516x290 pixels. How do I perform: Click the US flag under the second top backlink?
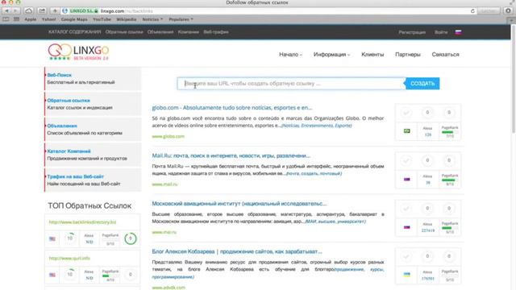(52, 275)
